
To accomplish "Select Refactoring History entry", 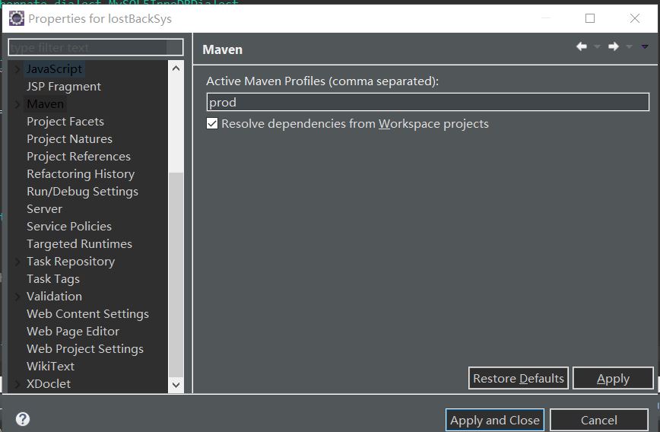I will pyautogui.click(x=81, y=174).
